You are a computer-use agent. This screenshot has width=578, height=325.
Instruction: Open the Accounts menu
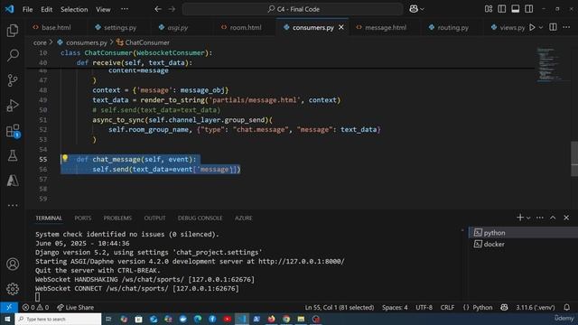[13, 264]
